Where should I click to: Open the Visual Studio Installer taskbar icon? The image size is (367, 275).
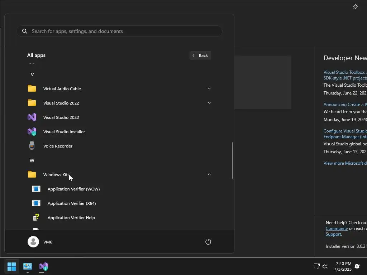[43, 266]
